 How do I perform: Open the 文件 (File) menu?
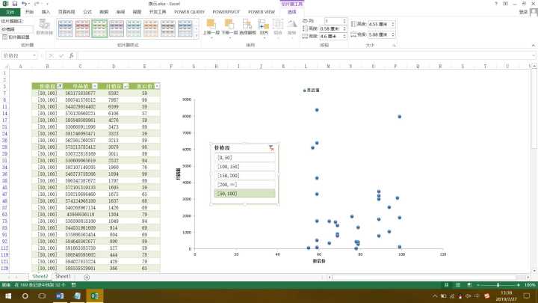point(10,12)
